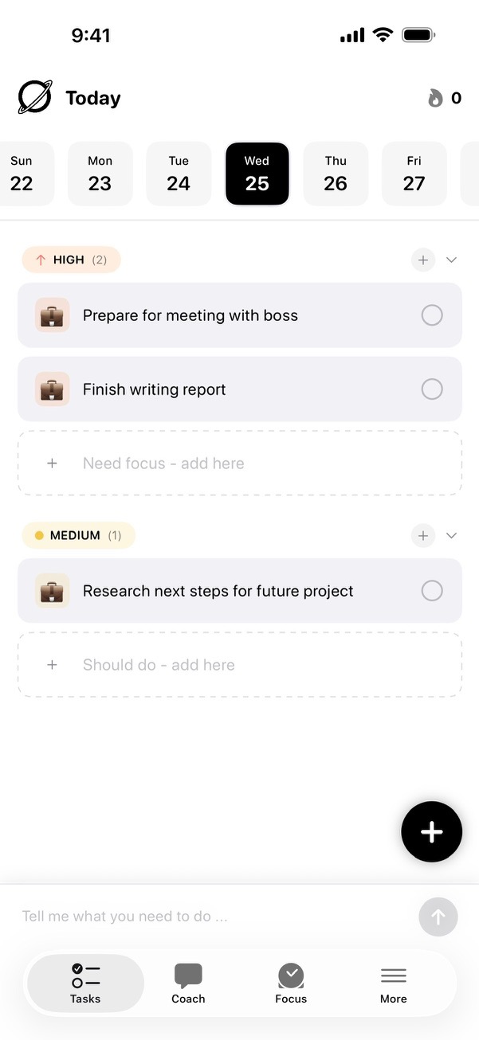Mark 'Prepare for meeting with boss' complete
The height and width of the screenshot is (1040, 479).
(x=431, y=315)
